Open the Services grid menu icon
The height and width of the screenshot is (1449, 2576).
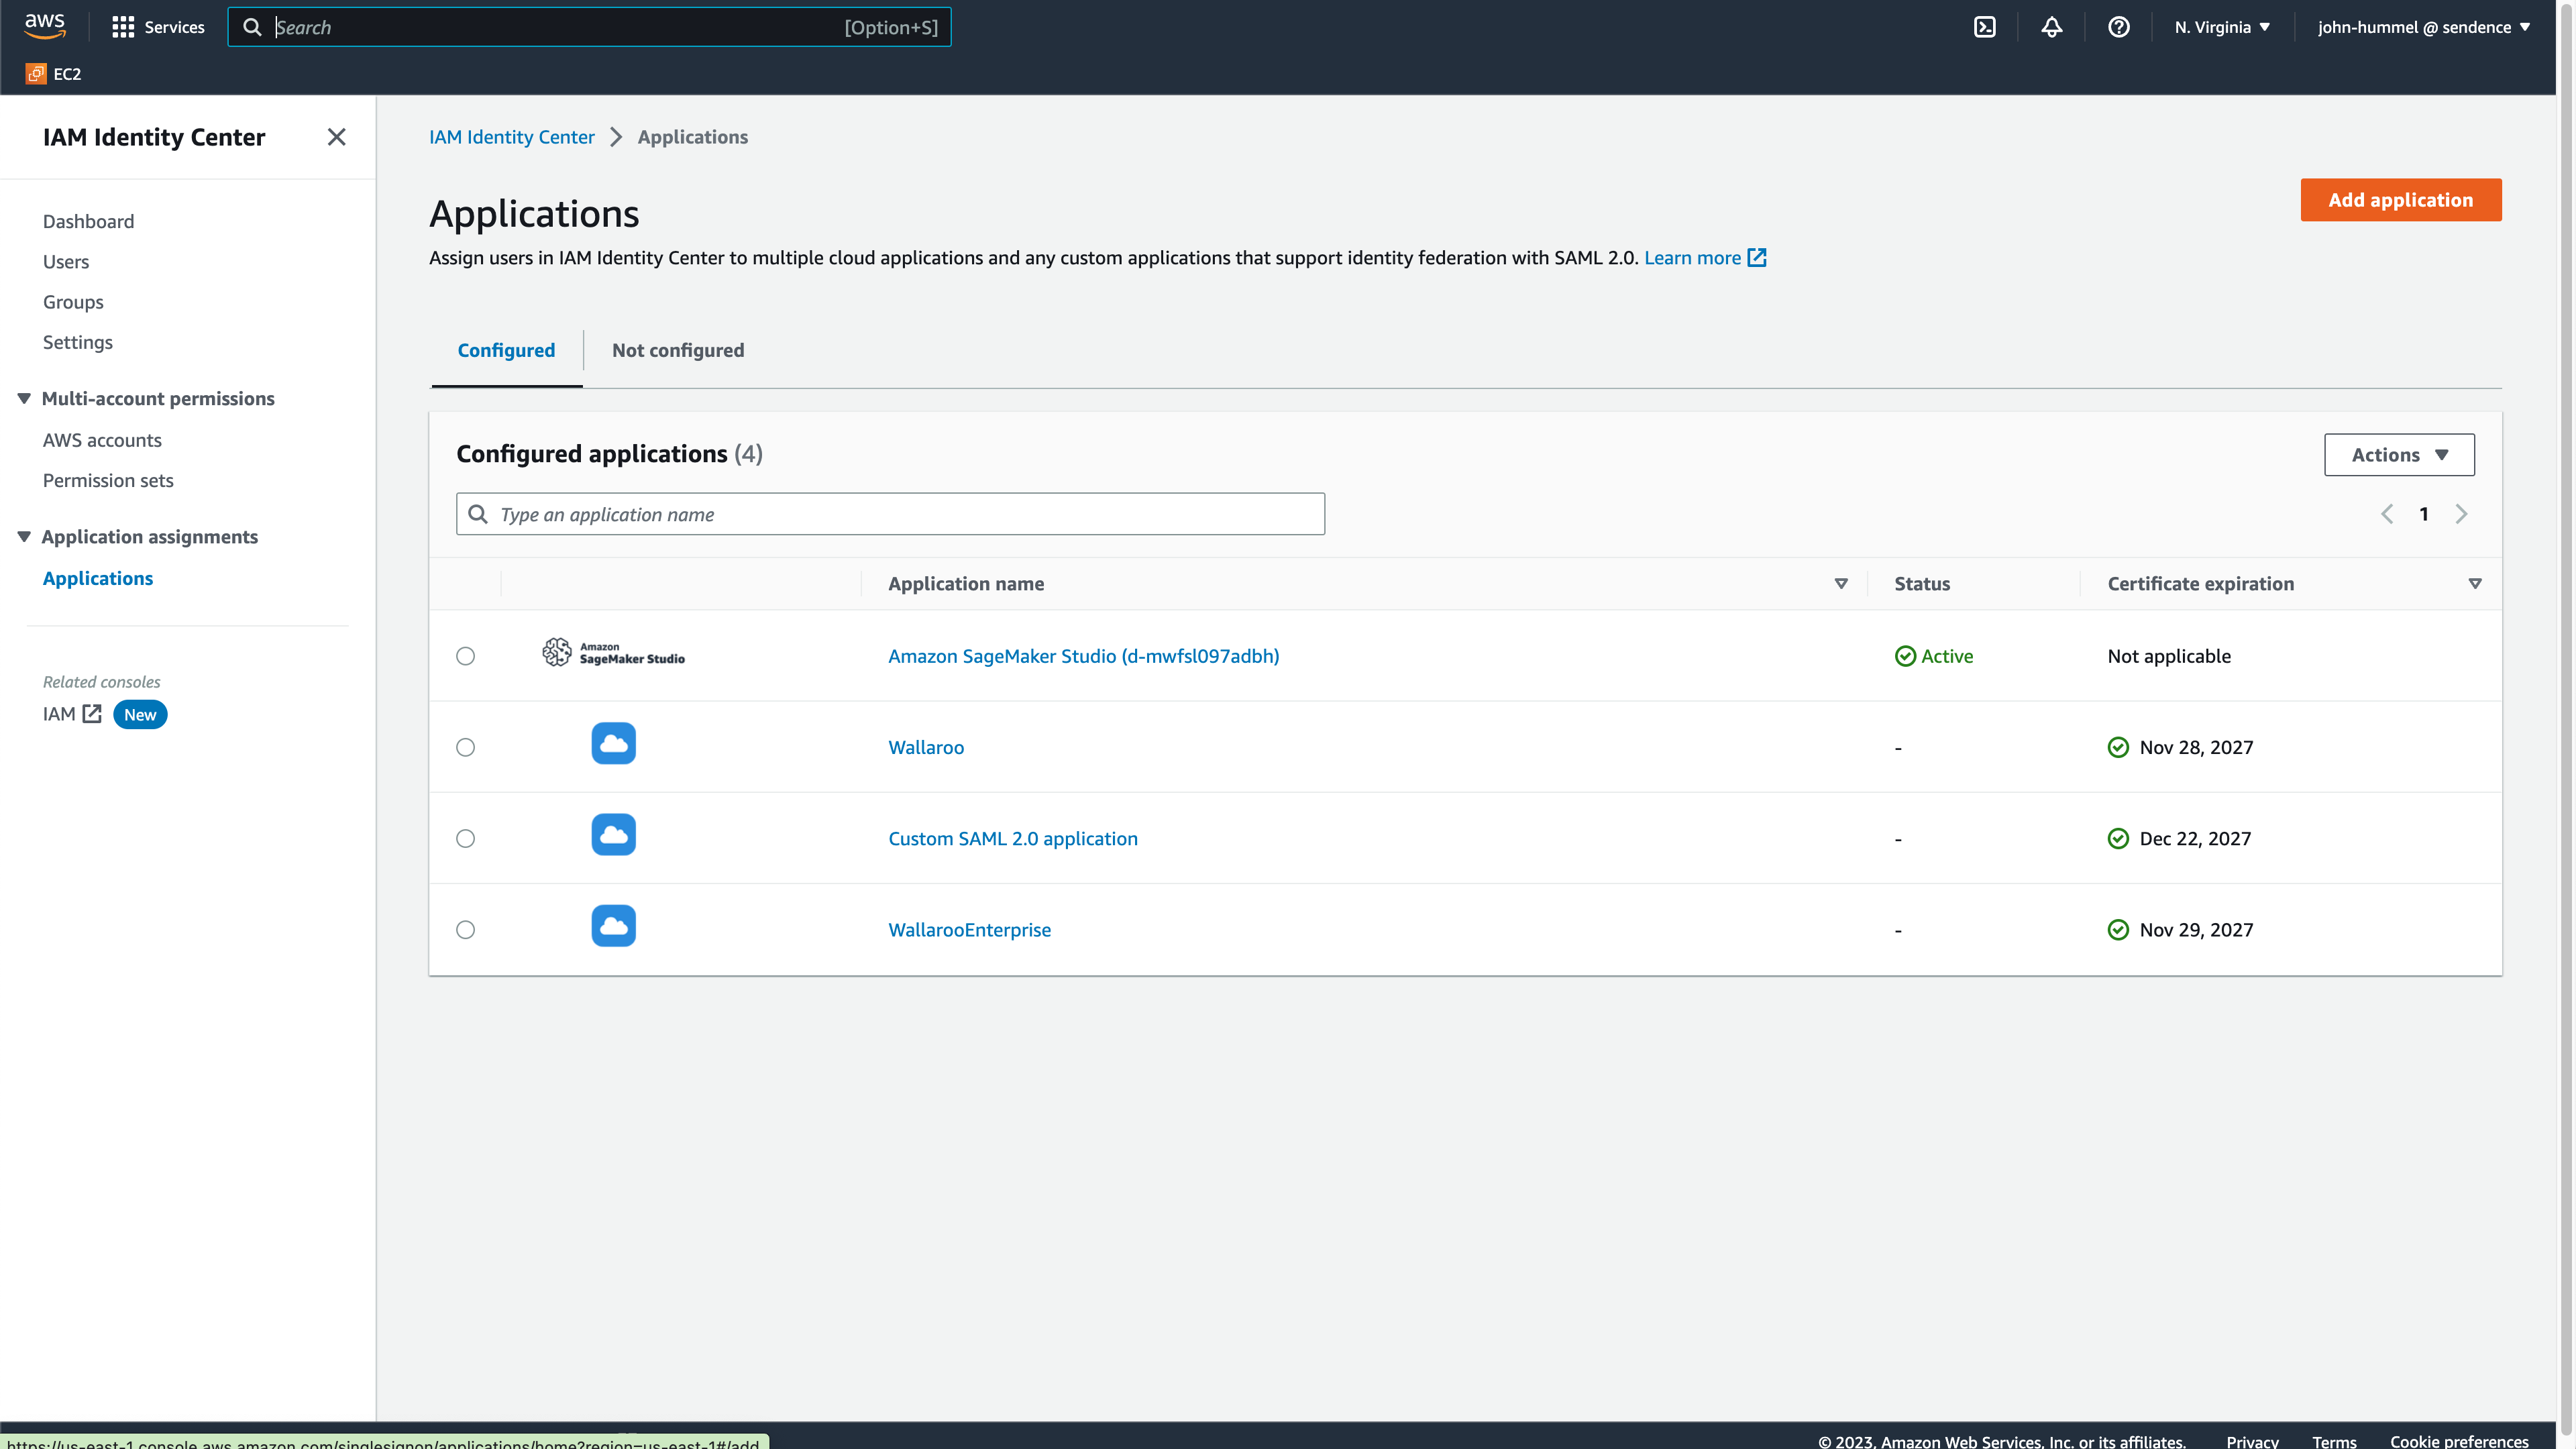(123, 27)
